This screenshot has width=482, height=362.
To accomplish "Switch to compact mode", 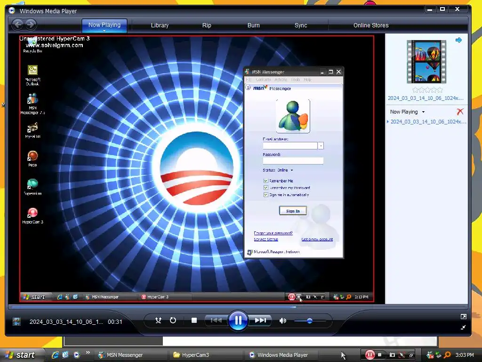I will (464, 327).
